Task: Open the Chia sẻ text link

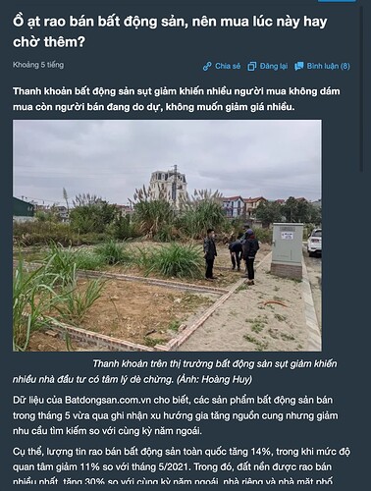Action: [228, 66]
